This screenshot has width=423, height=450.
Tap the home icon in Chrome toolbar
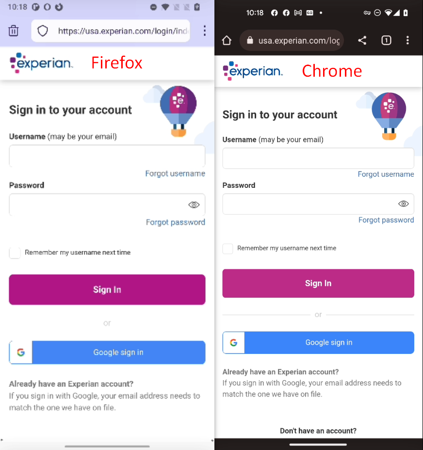pyautogui.click(x=227, y=40)
